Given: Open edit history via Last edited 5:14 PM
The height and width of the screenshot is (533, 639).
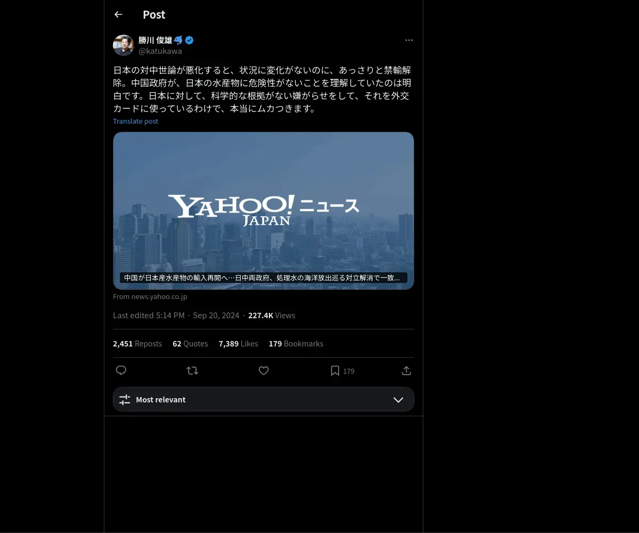Looking at the screenshot, I should click(149, 315).
